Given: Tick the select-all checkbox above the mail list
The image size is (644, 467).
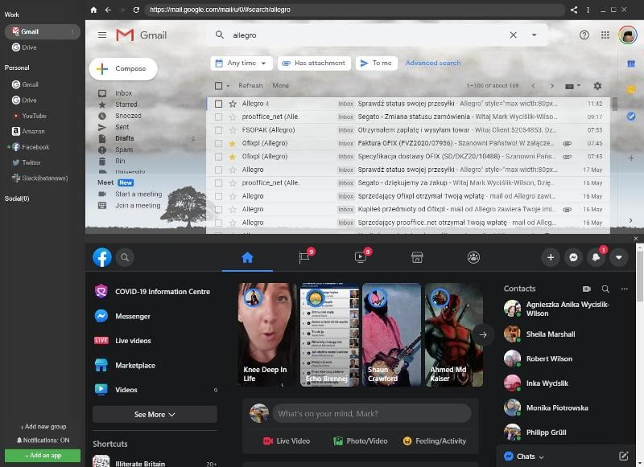Looking at the screenshot, I should click(218, 86).
